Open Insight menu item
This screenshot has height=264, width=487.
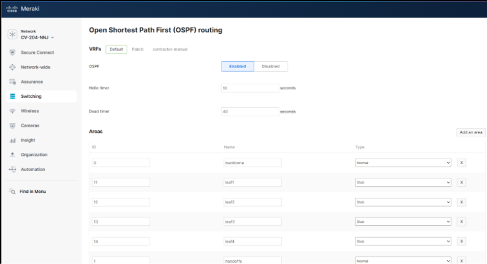click(28, 140)
